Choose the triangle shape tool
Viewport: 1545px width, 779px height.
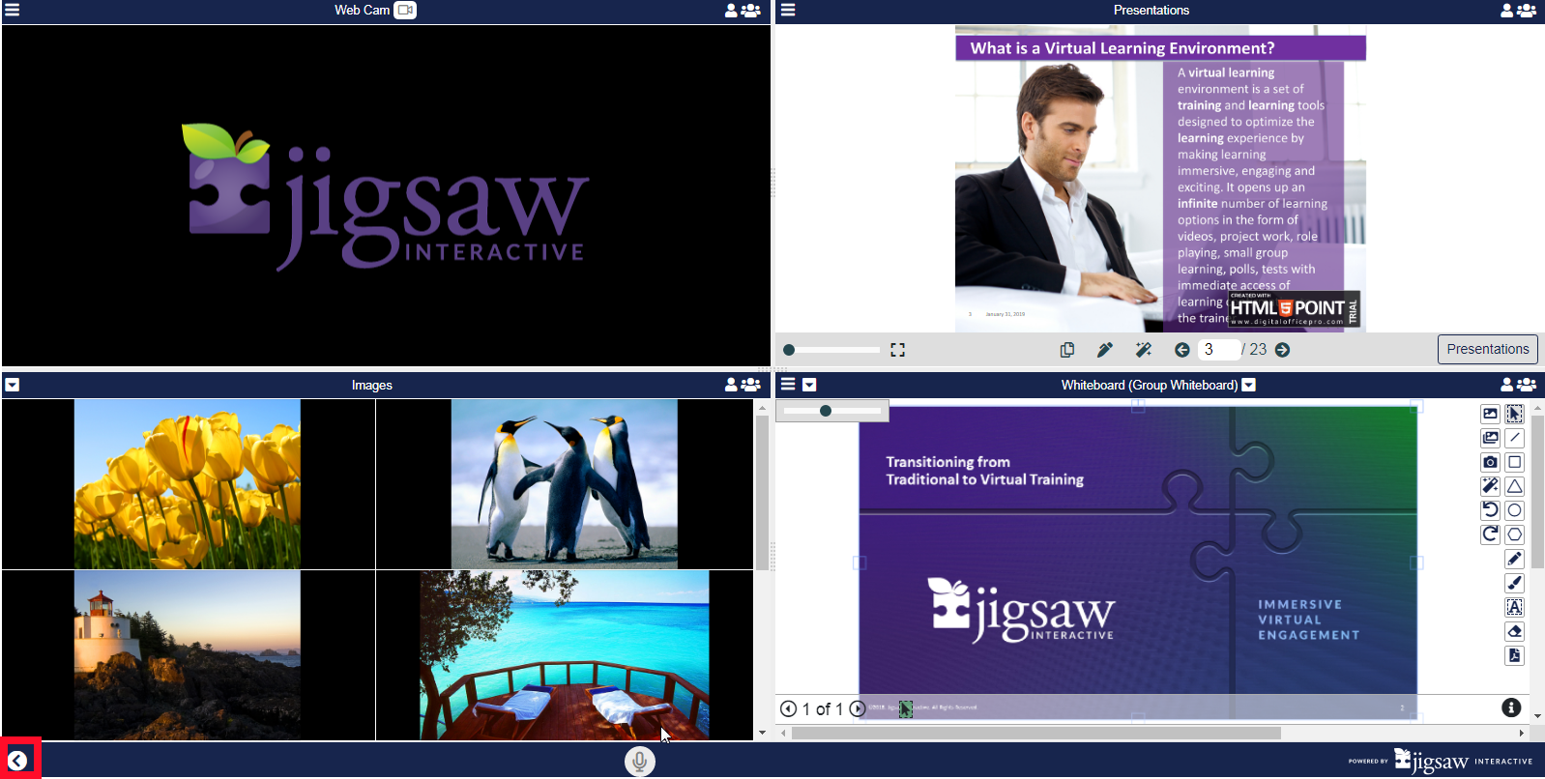tap(1514, 486)
